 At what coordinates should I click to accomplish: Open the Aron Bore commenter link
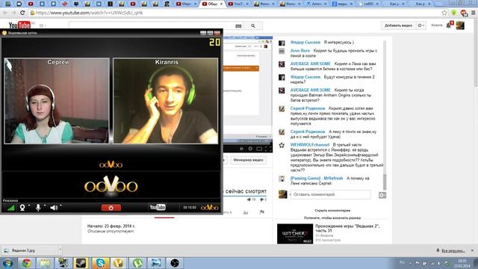tap(300, 51)
